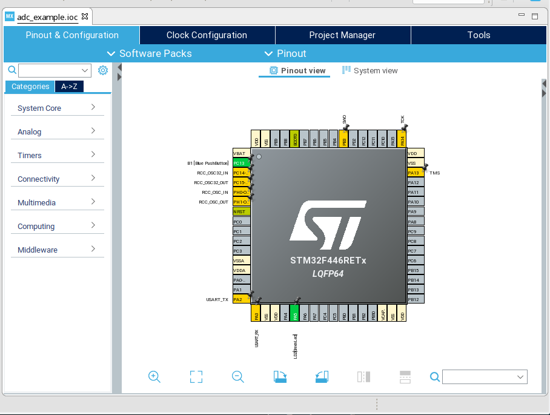Click the zoom out magnifier icon

[x=238, y=377]
